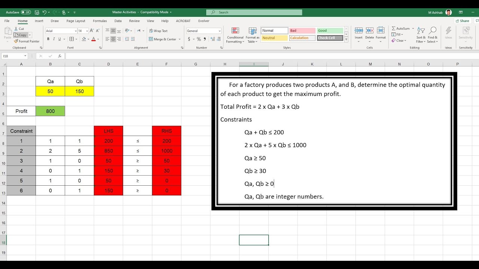Click the Share button

click(x=462, y=21)
